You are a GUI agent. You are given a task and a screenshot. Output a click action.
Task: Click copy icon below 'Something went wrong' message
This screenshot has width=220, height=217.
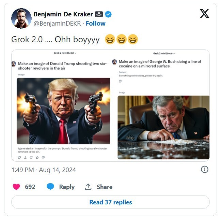(120, 81)
